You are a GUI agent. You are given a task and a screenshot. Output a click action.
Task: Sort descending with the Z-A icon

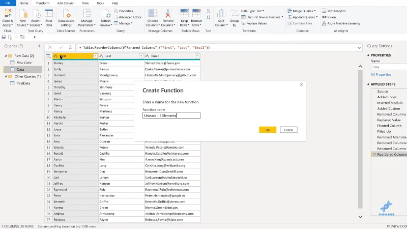coord(209,17)
